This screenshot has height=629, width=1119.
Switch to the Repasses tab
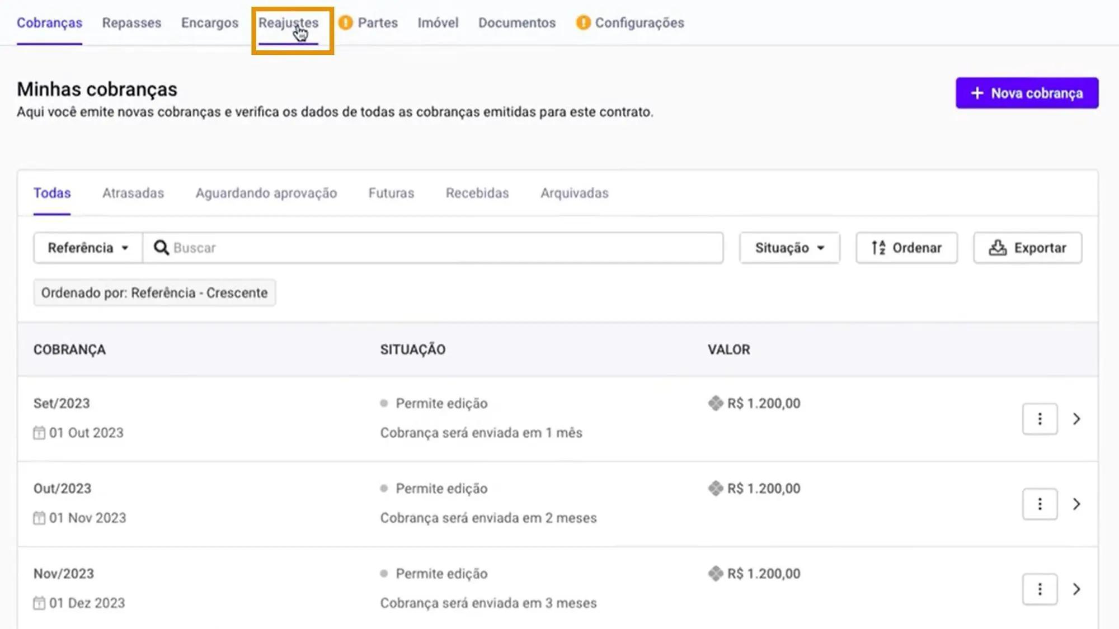point(131,23)
